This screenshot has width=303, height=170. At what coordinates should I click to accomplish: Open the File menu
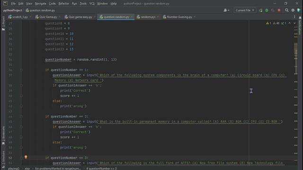pos(13,3)
